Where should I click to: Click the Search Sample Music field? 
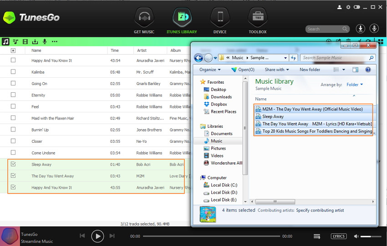click(x=337, y=58)
